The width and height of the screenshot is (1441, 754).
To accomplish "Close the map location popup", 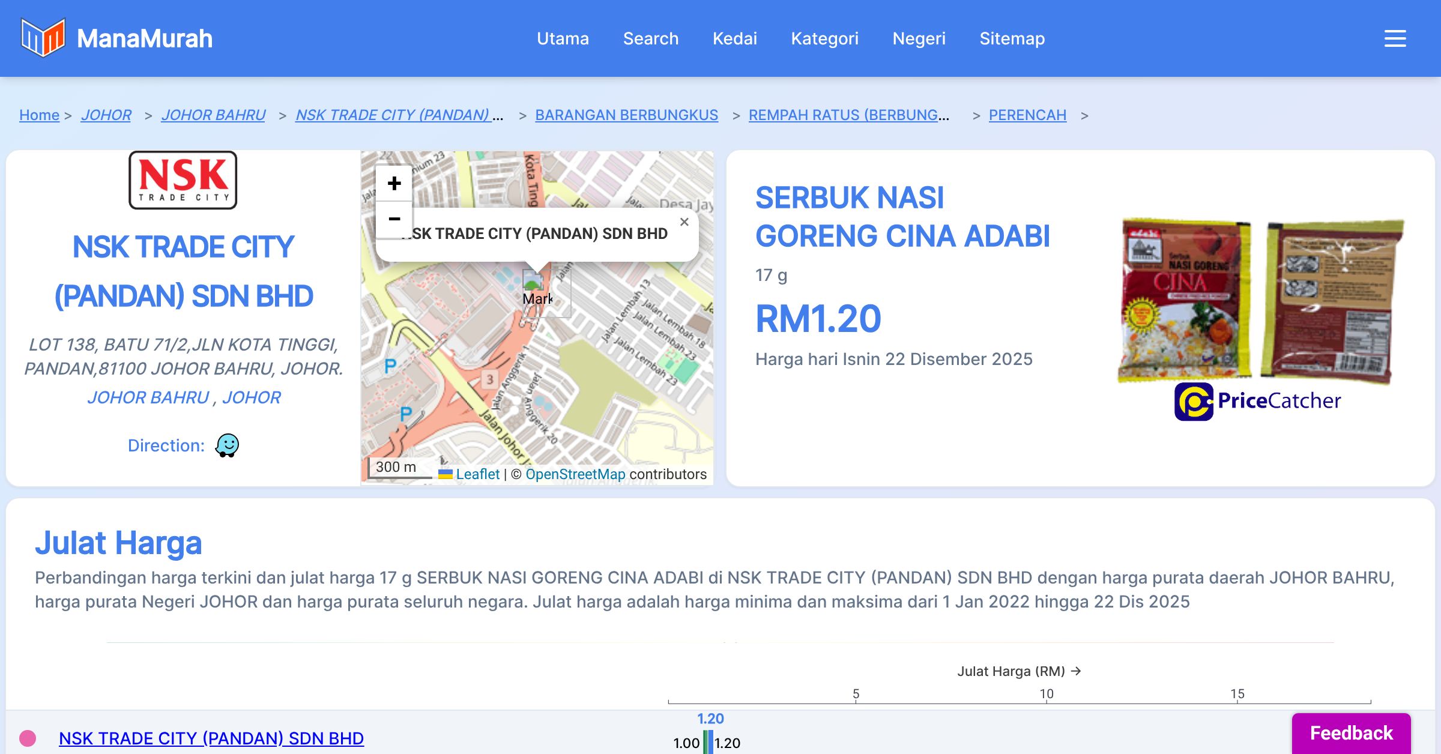I will point(684,222).
